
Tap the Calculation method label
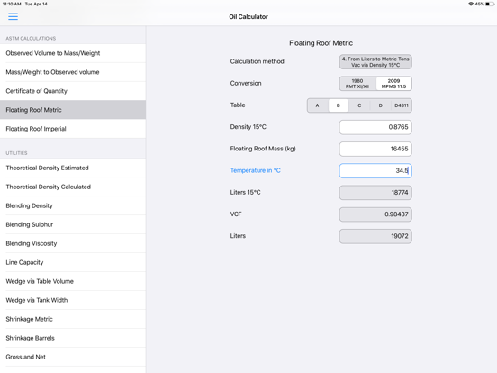(x=258, y=61)
